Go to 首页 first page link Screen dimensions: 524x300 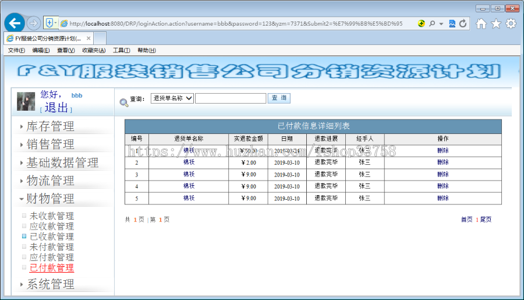click(x=466, y=220)
